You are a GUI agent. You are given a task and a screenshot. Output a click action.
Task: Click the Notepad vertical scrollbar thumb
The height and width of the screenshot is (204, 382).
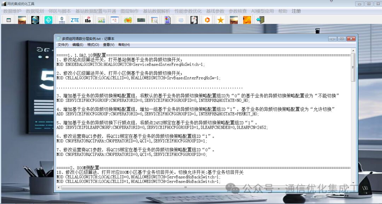(353, 67)
